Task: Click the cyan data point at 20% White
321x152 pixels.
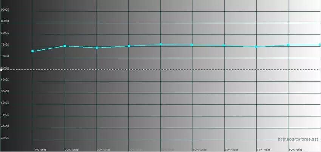Action: (x=65, y=46)
